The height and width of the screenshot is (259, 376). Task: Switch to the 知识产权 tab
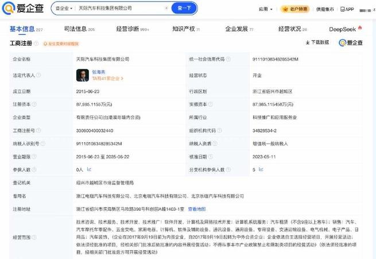point(186,29)
